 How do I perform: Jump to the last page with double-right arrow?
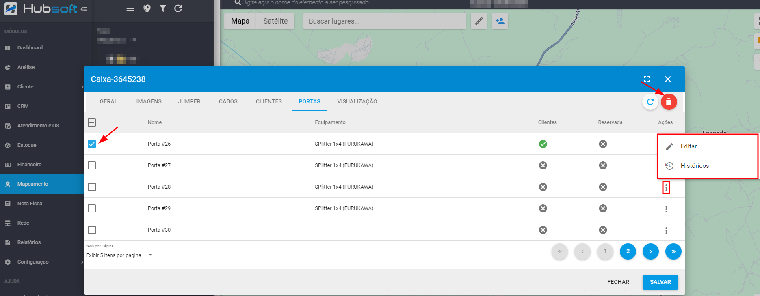click(673, 251)
